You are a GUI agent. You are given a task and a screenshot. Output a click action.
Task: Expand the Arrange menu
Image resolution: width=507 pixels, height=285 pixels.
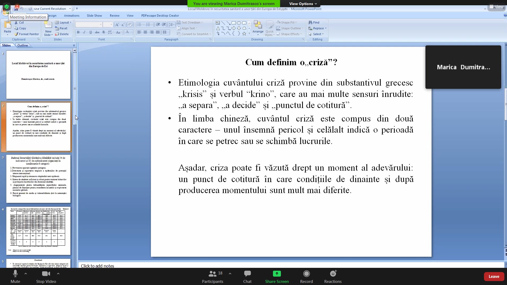click(258, 28)
